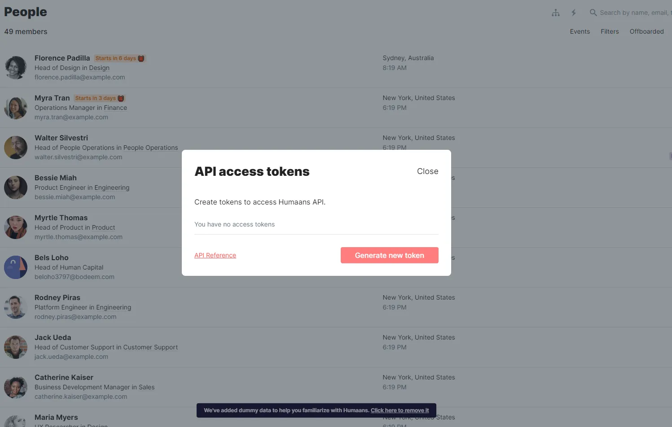Open Florence Padilla's name
The height and width of the screenshot is (427, 672).
62,58
